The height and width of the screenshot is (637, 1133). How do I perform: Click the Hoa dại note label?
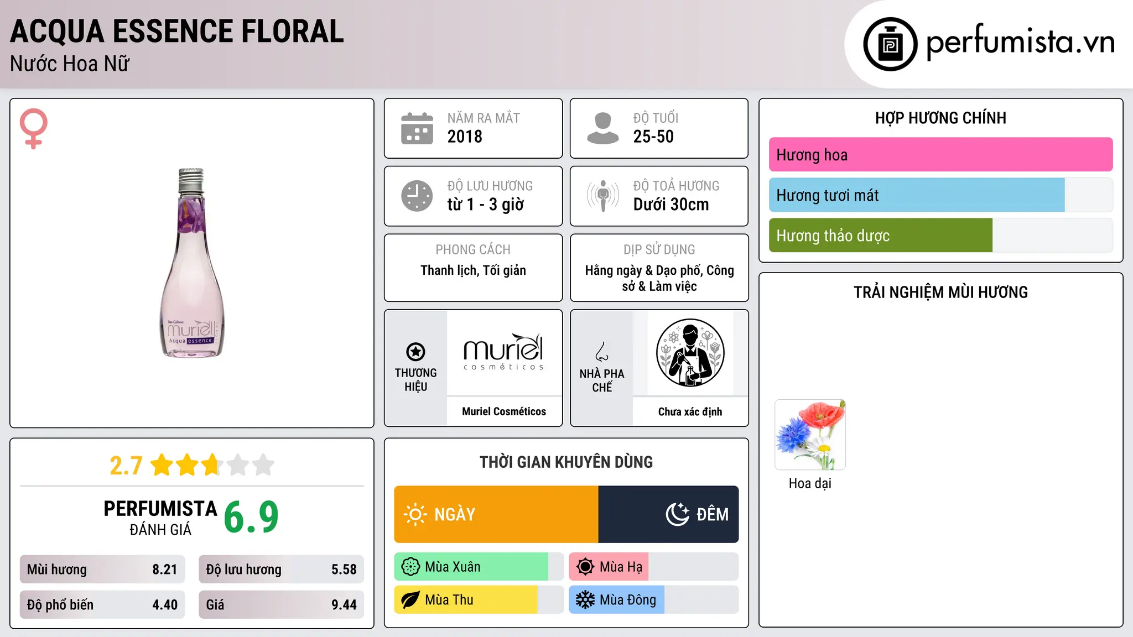coord(810,483)
